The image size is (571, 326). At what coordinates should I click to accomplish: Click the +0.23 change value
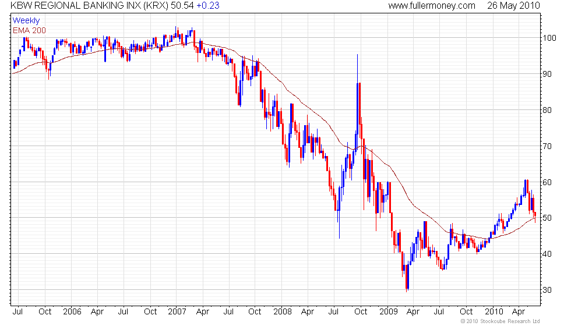(x=208, y=6)
